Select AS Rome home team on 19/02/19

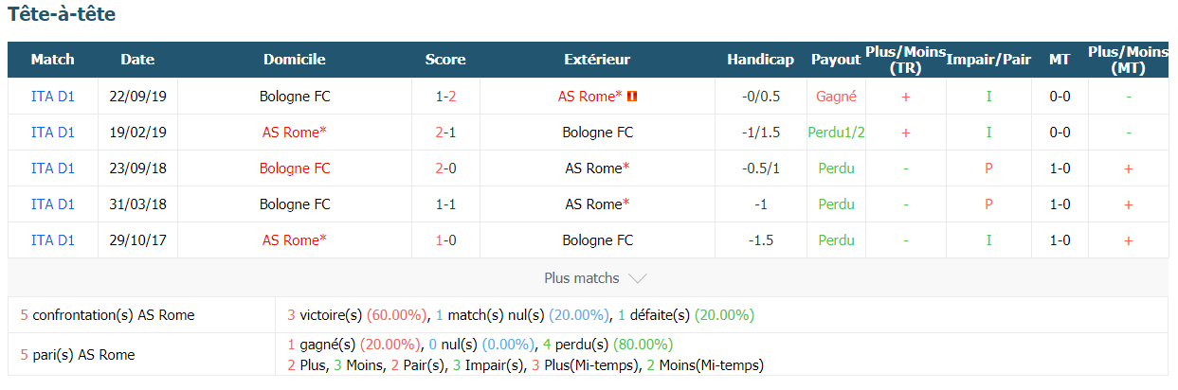[x=295, y=133]
